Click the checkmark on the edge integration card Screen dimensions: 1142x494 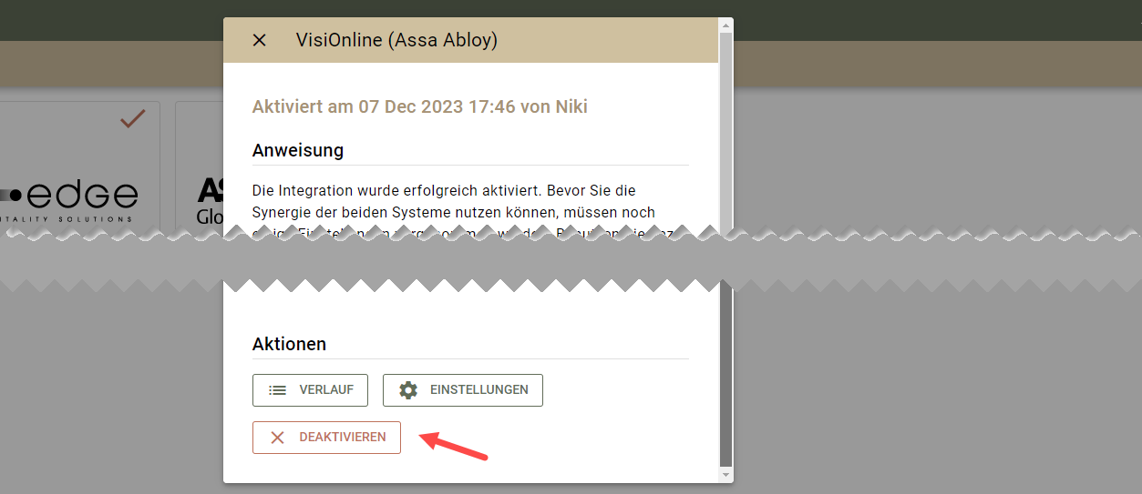133,118
